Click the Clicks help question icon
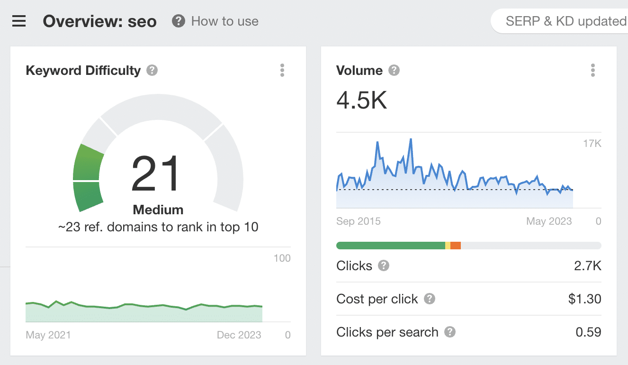 pyautogui.click(x=384, y=266)
